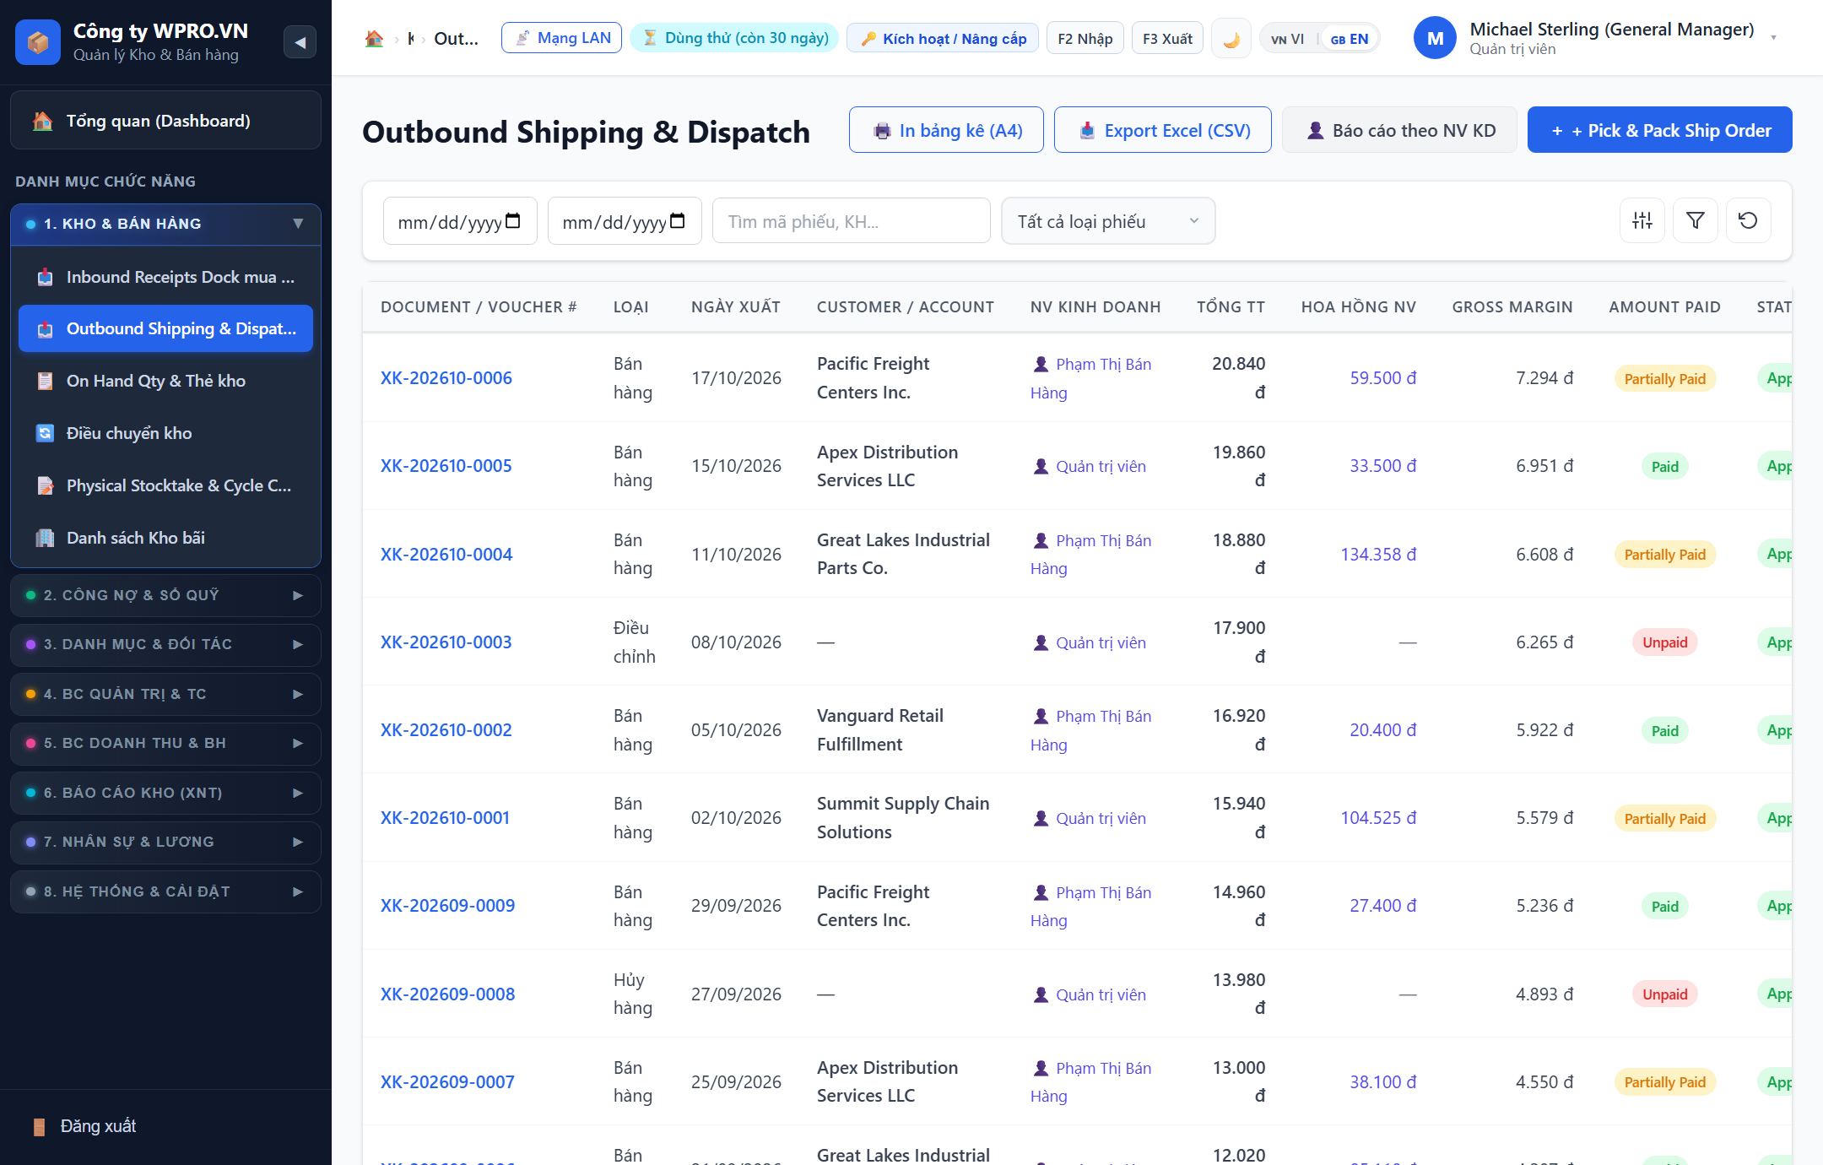Click the WPRO.VN box logo
The image size is (1823, 1165).
tap(38, 41)
